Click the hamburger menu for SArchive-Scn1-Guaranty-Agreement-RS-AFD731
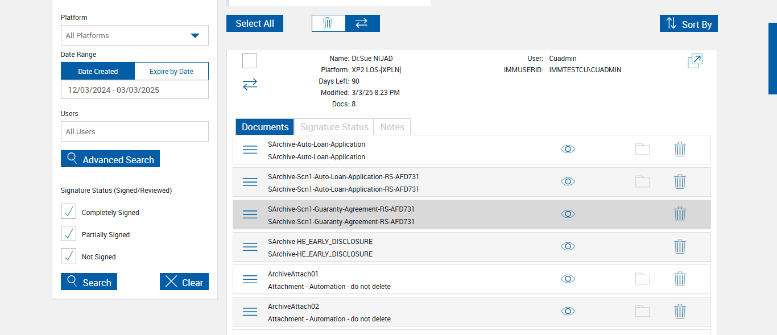 pyautogui.click(x=250, y=214)
